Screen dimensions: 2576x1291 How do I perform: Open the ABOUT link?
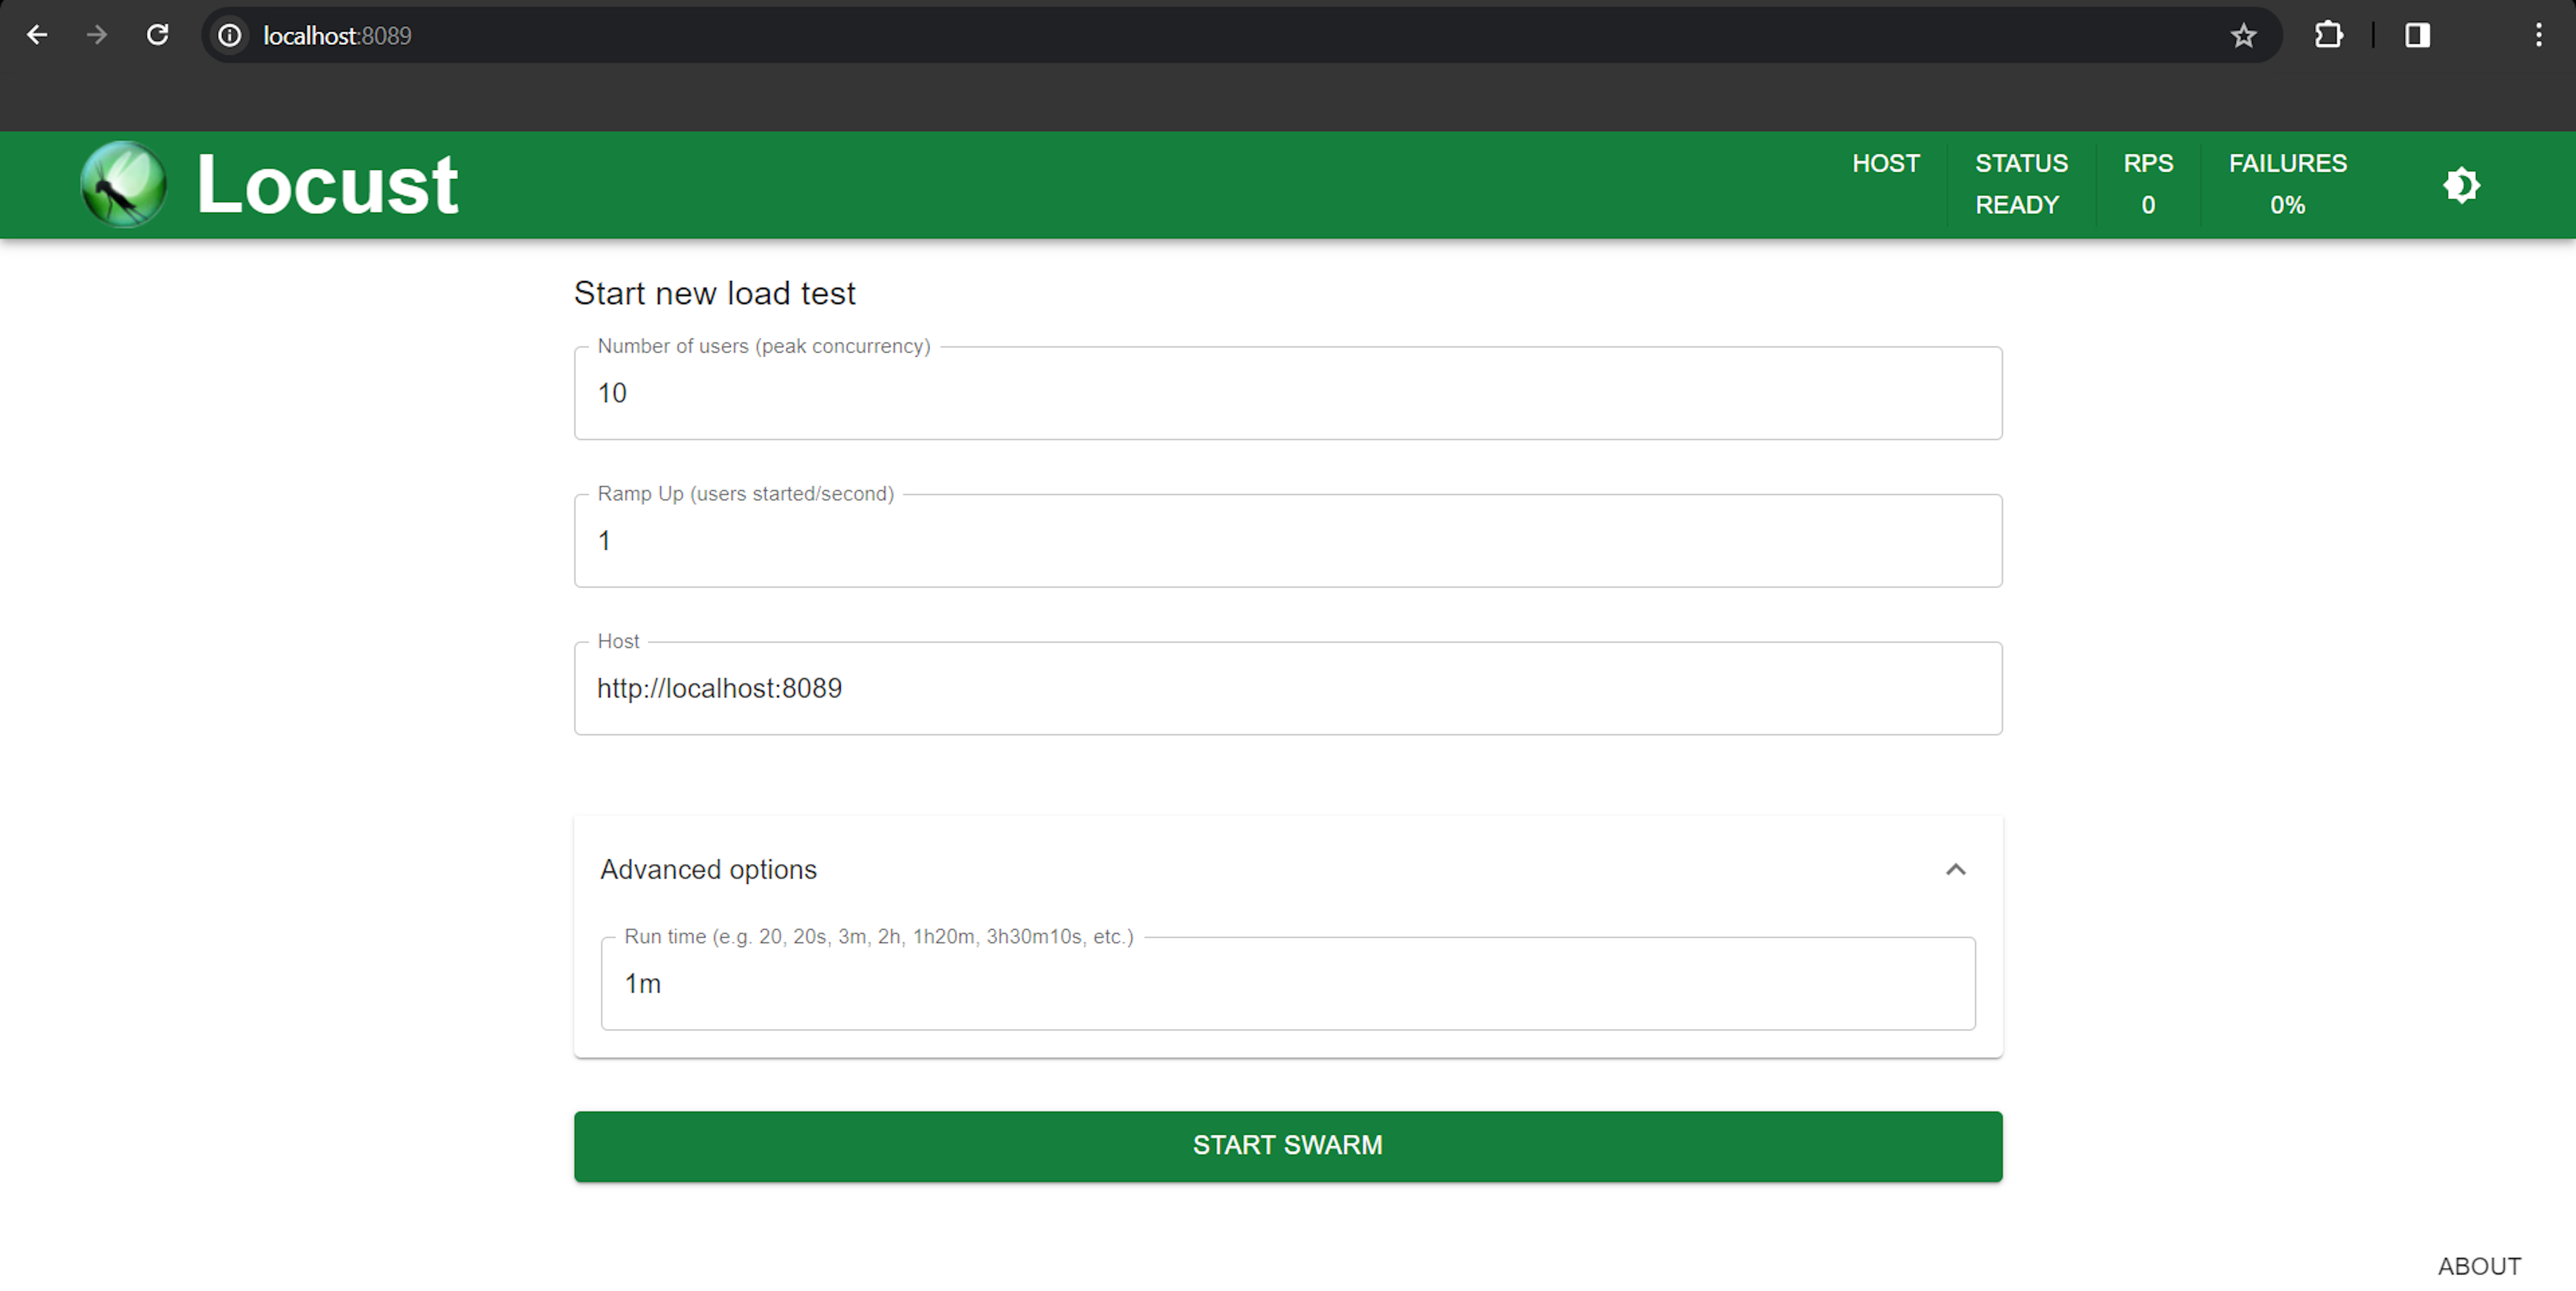pyautogui.click(x=2479, y=1266)
